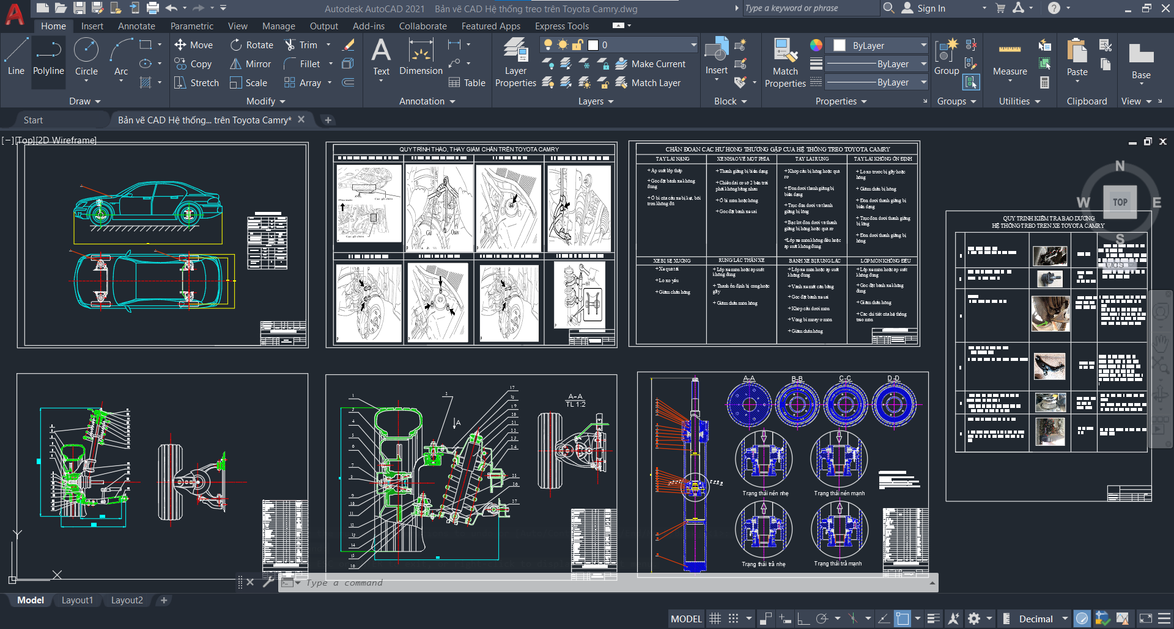Switch to the Insert ribbon tab
This screenshot has height=629, width=1174.
92,26
